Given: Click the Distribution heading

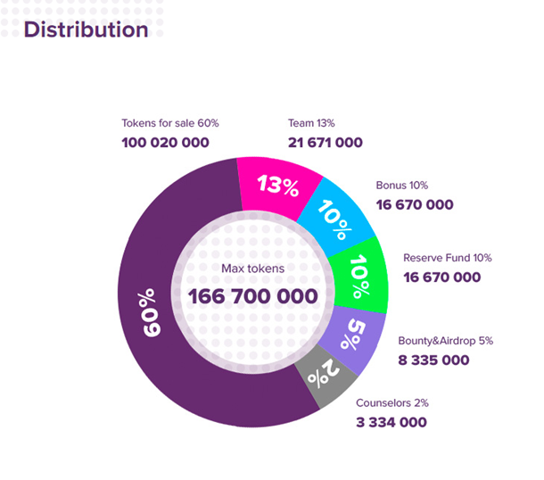Looking at the screenshot, I should coord(86,29).
